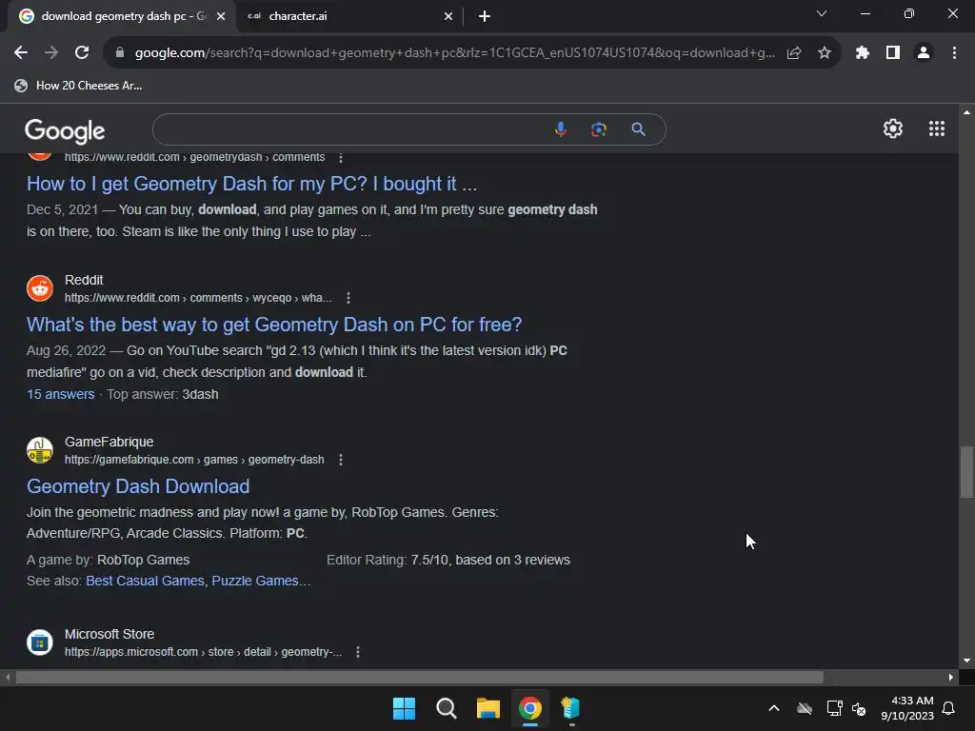The width and height of the screenshot is (975, 731).
Task: Open the Google logo home link
Action: [65, 130]
